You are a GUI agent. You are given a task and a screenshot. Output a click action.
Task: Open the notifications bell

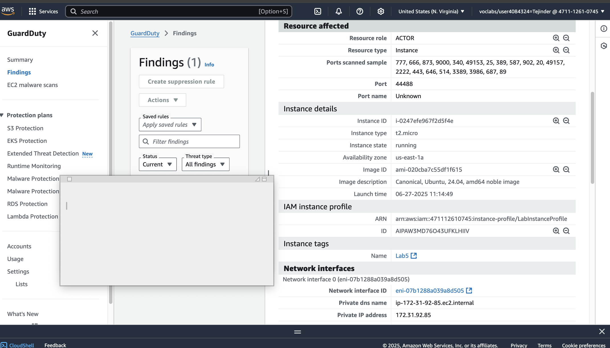[x=339, y=11]
